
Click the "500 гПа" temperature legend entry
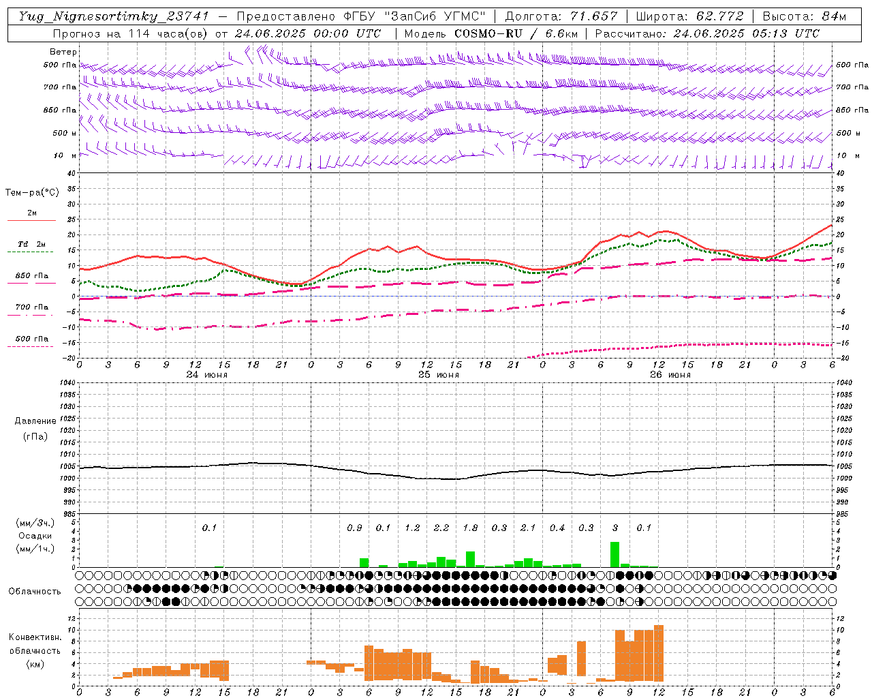pos(31,339)
